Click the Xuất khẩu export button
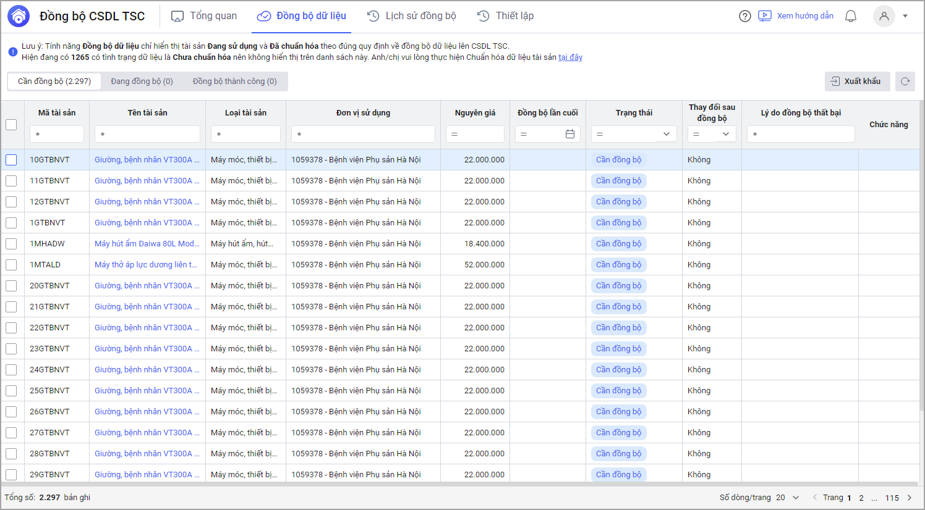Viewport: 925px width, 510px height. [x=857, y=82]
